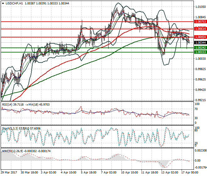The height and width of the screenshot is (176, 207).
Task: Select the green 1.00242 support label
Action: tap(200, 48)
